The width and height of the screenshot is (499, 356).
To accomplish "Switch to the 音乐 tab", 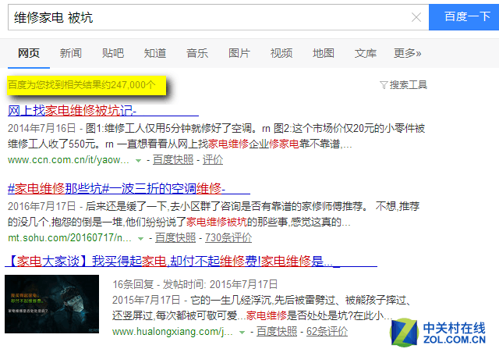I will (197, 53).
